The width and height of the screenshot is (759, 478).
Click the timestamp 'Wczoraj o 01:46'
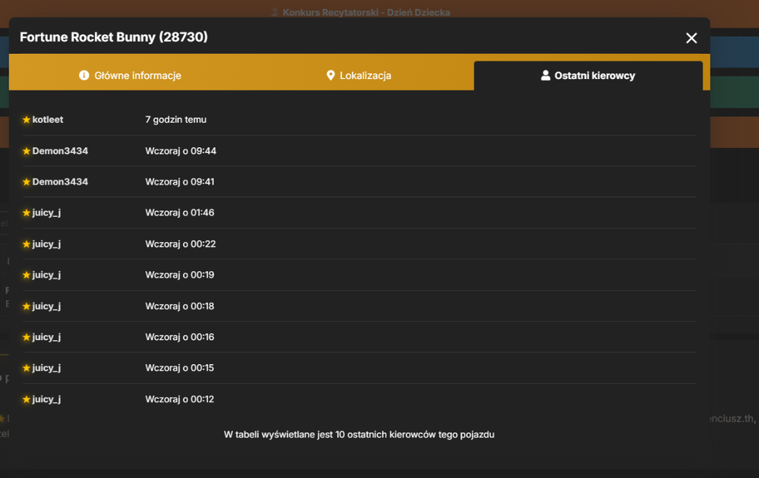coord(180,213)
